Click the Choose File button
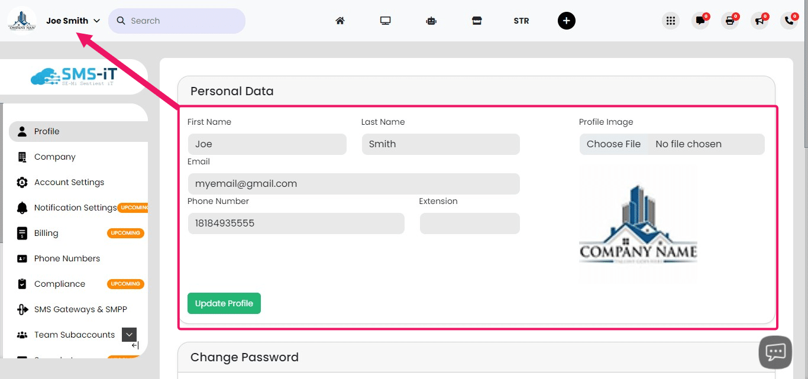Screen dimensions: 808x379 [x=613, y=144]
